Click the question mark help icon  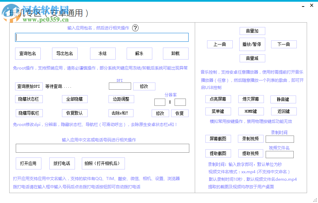click(x=136, y=28)
